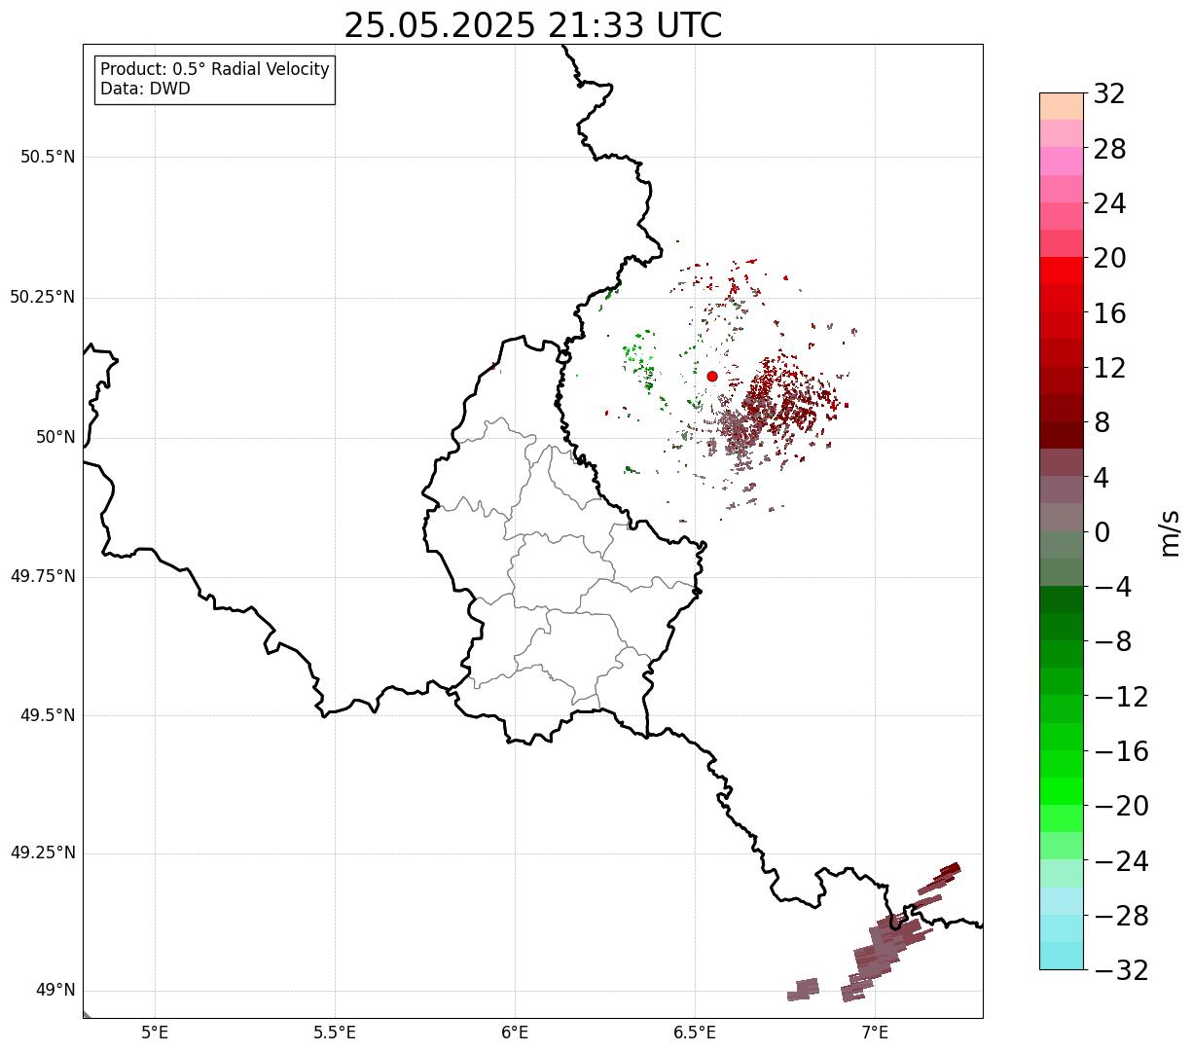
Task: Click the 50.5°N latitude label
Action: pyautogui.click(x=48, y=157)
